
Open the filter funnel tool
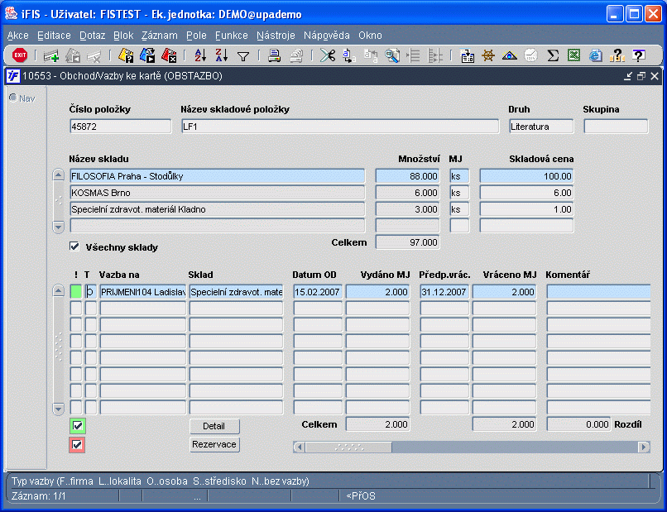[243, 56]
